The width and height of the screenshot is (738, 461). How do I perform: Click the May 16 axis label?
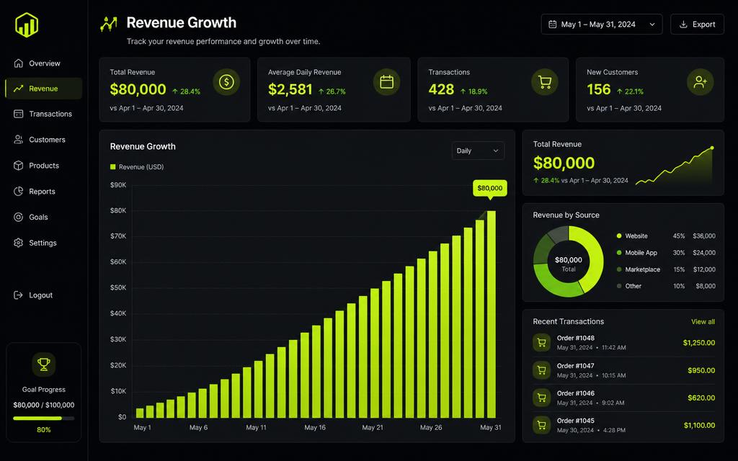(315, 428)
